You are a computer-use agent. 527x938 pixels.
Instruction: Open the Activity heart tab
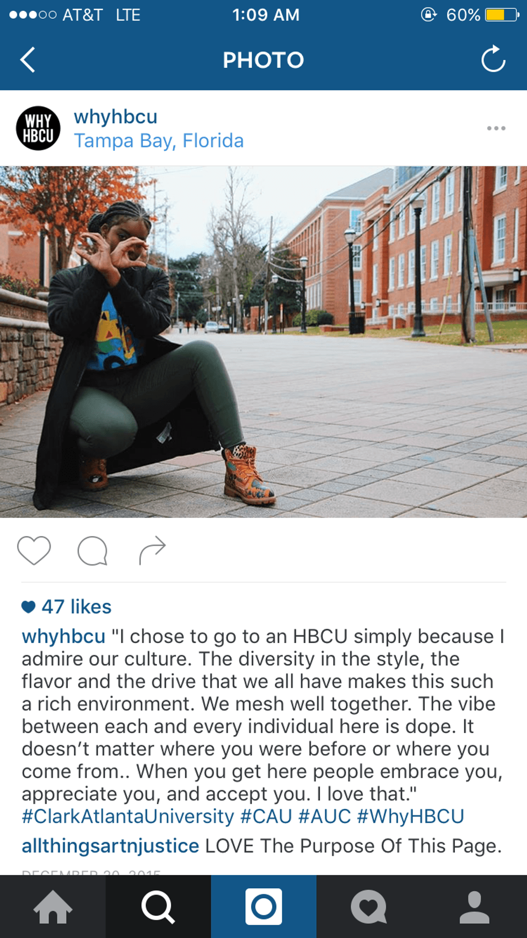pos(369,907)
